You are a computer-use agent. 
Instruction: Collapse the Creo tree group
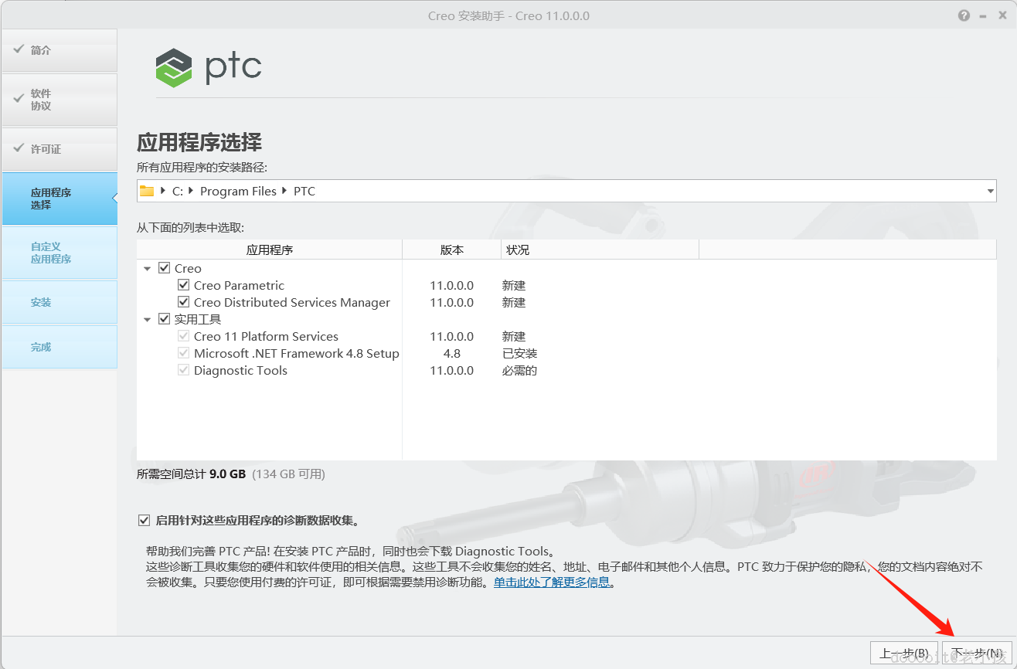tap(148, 269)
